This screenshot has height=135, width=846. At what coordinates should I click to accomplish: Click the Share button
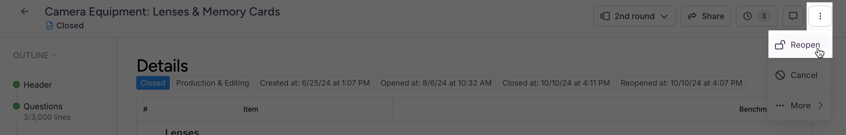click(x=706, y=16)
